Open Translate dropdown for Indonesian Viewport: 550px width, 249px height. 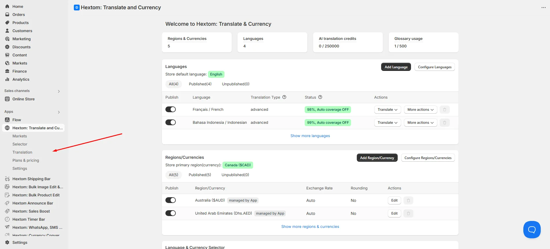tap(388, 123)
